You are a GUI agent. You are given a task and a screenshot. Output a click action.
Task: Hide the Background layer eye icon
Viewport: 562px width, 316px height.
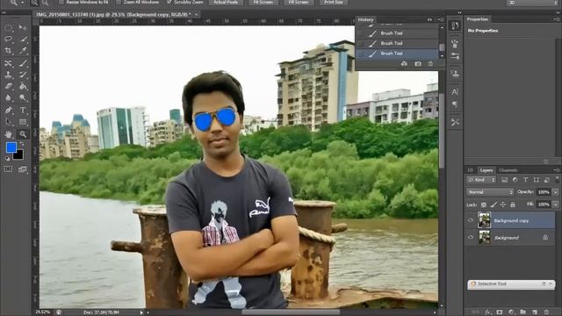tap(471, 237)
